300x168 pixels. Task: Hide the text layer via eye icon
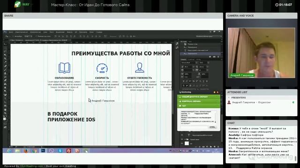182,135
